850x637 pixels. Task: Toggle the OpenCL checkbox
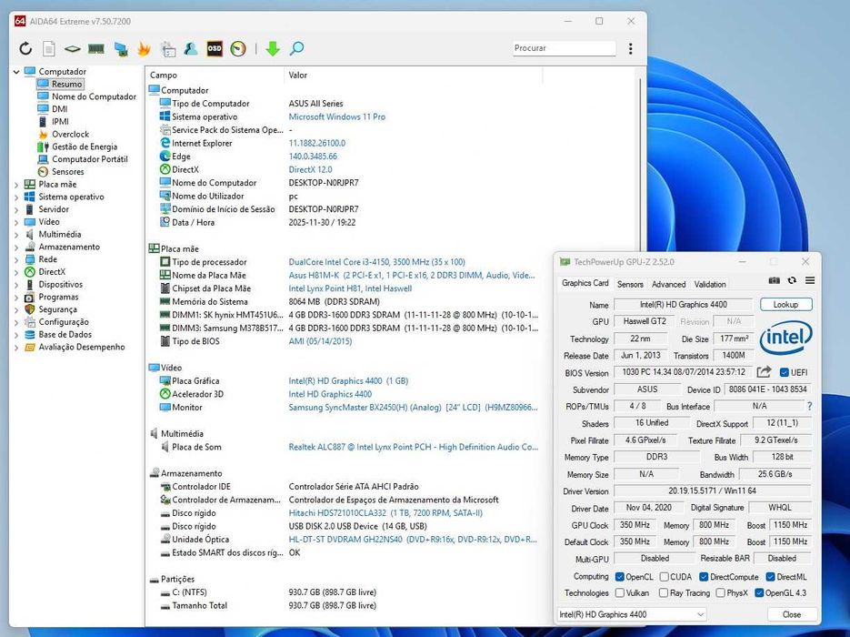[620, 577]
